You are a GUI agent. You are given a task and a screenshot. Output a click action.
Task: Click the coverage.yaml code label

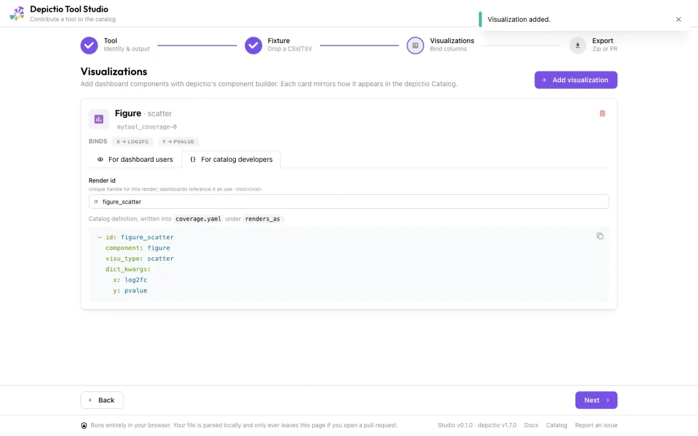coord(198,219)
